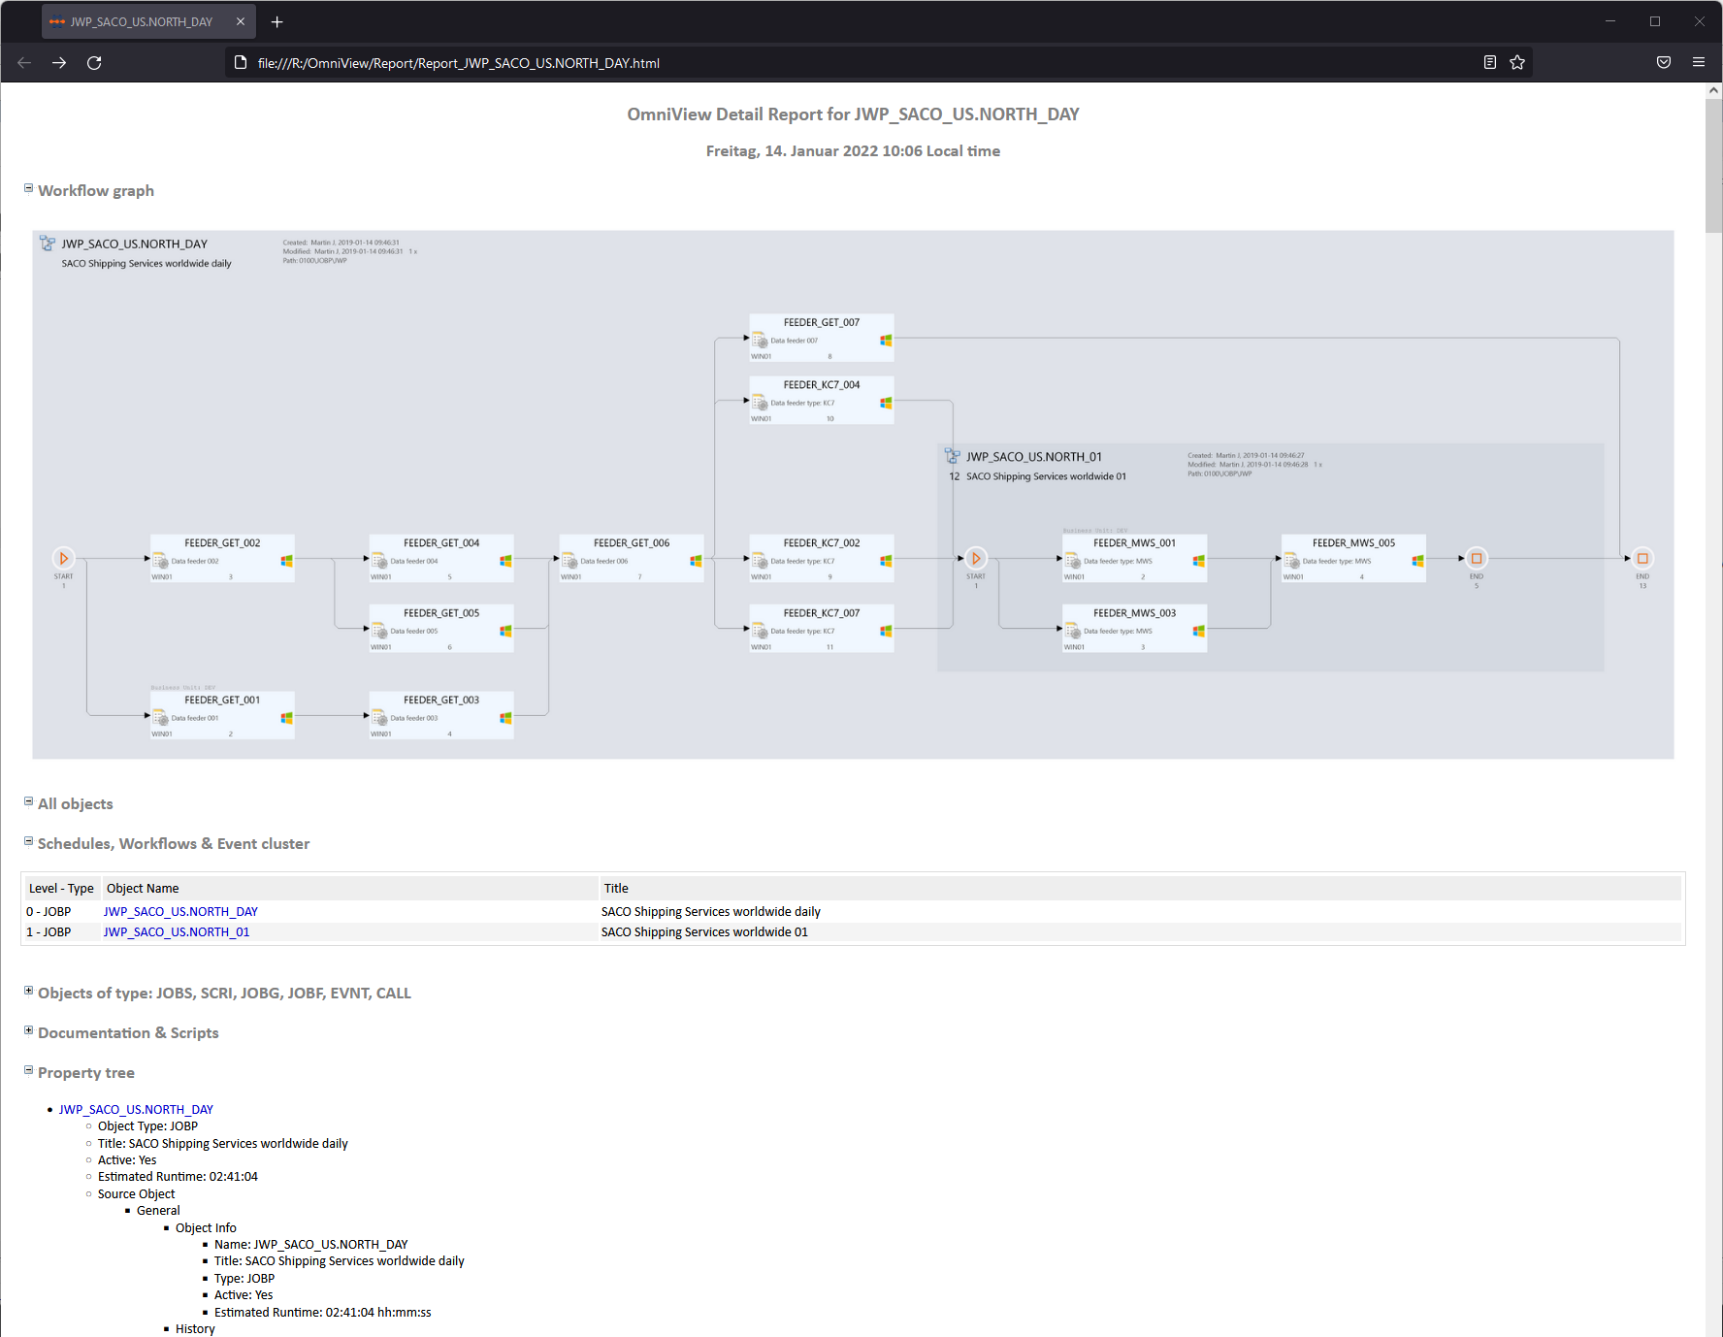Click the Windows icon on FEEDER_GET_007 node
1723x1337 pixels.
tap(884, 341)
